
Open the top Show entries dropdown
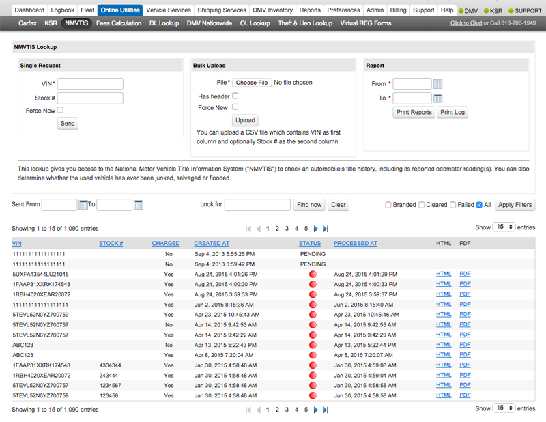pyautogui.click(x=504, y=227)
